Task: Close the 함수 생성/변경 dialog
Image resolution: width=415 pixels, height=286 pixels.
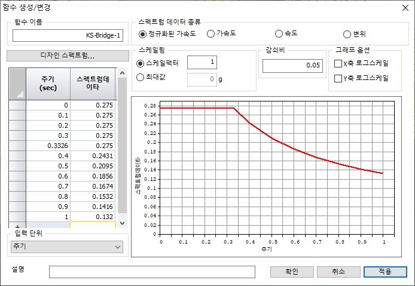Action: (x=401, y=7)
